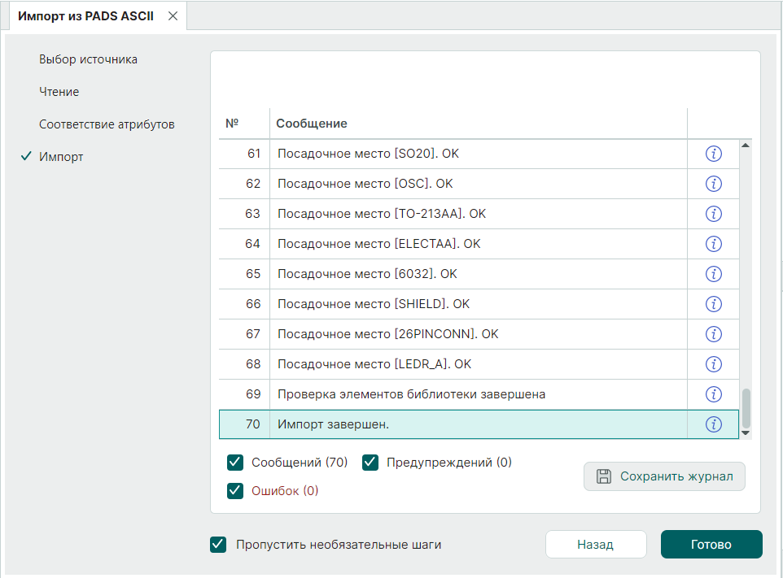The height and width of the screenshot is (578, 783).
Task: Click the scrollbar down arrow
Action: tap(745, 433)
